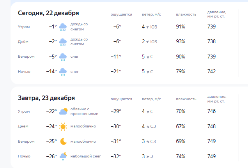
Task: Click tomorrow daytime's wind arrow beside СЗ
Action: (x=147, y=126)
